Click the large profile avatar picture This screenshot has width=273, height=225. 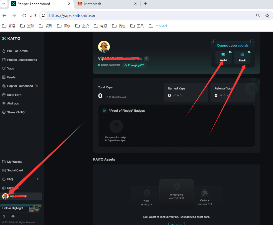(104, 47)
